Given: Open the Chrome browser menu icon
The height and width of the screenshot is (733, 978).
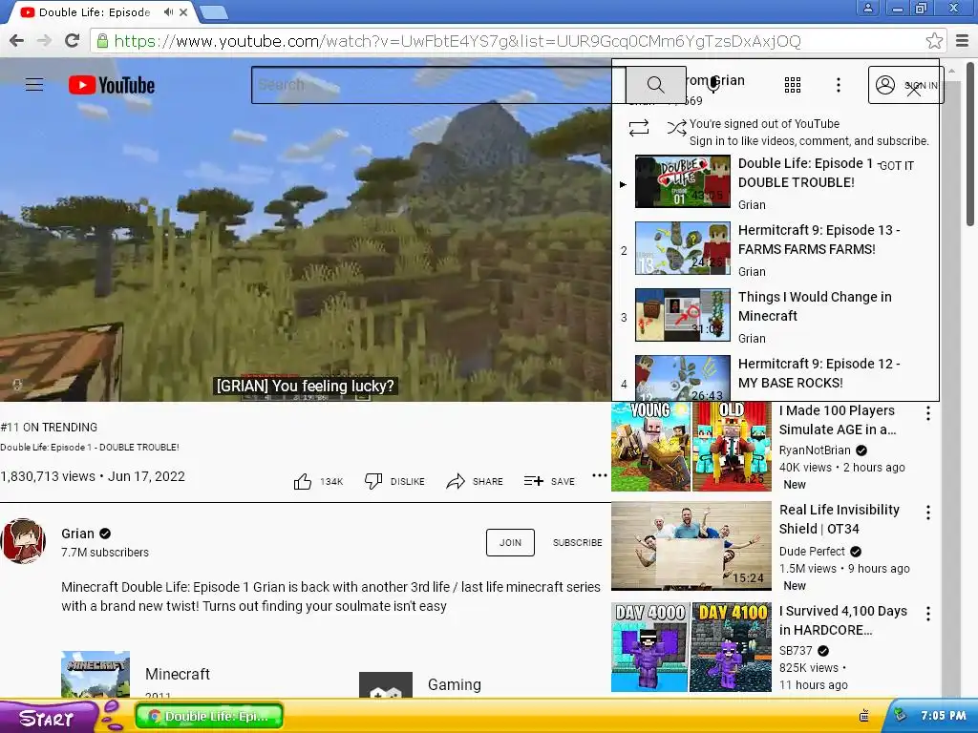Looking at the screenshot, I should pyautogui.click(x=962, y=41).
